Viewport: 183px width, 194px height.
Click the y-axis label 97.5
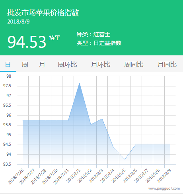(x=7, y=86)
